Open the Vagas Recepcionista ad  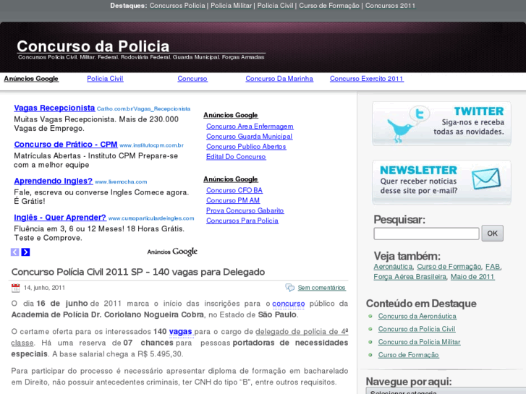54,108
